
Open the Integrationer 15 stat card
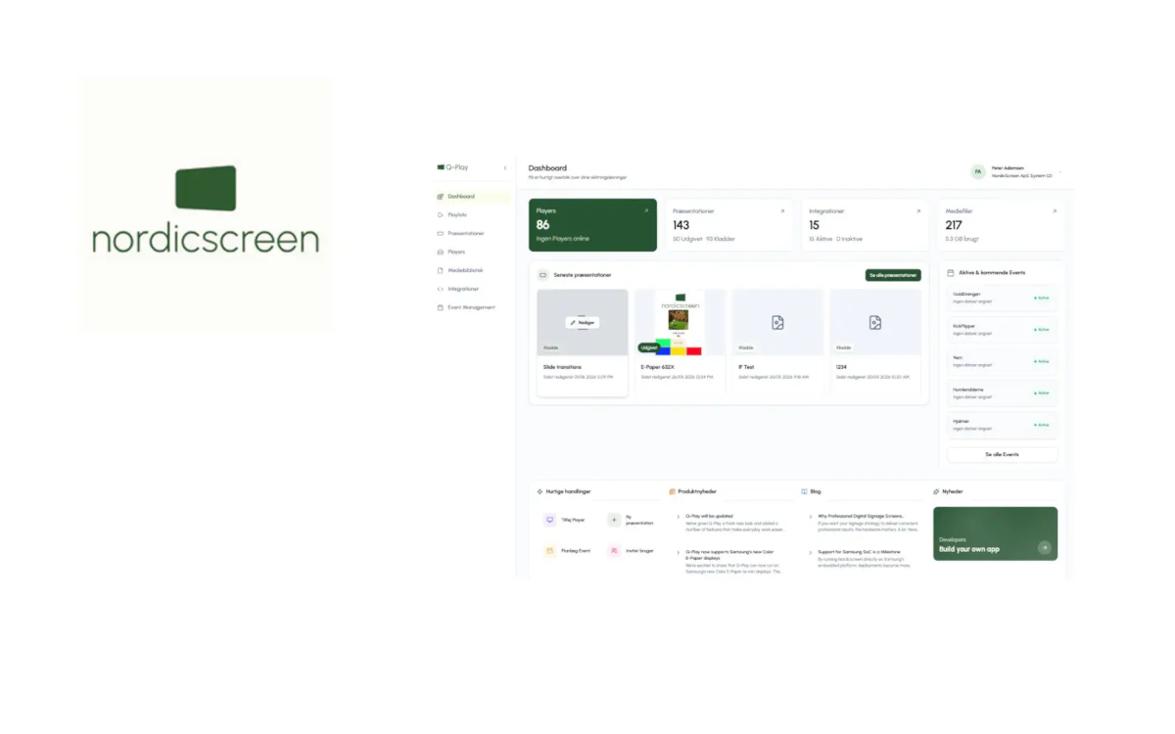point(865,225)
